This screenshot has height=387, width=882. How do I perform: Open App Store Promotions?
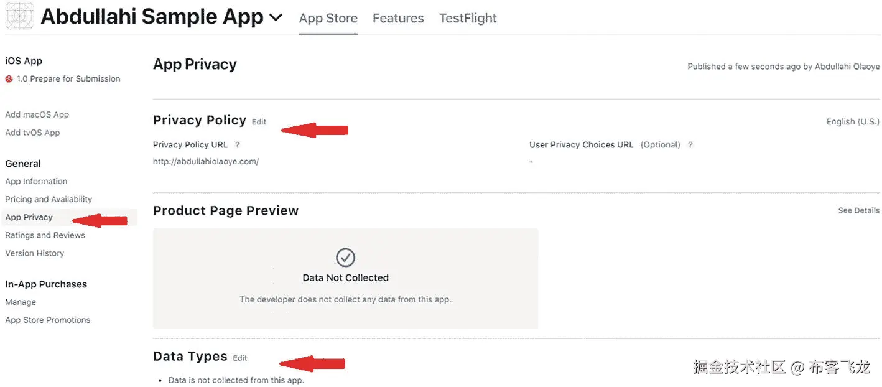point(47,320)
